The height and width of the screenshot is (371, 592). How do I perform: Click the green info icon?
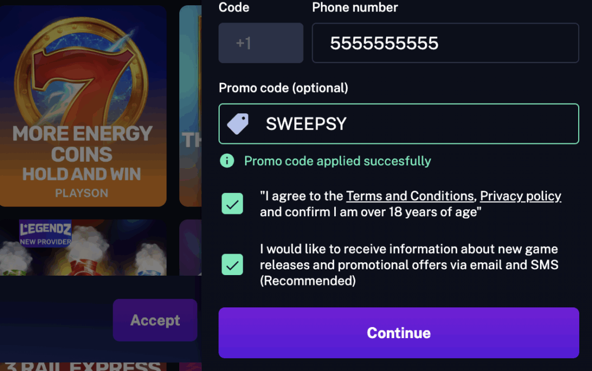click(x=227, y=161)
